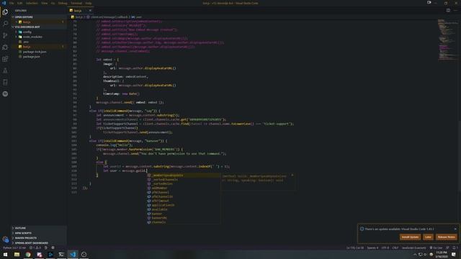Open the Debug and Run view
The height and width of the screenshot is (259, 461).
[5, 47]
